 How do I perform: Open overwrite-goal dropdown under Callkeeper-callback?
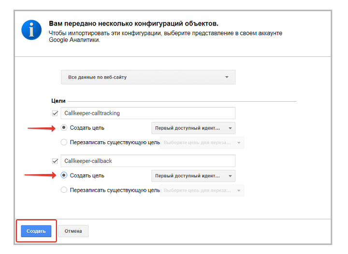[x=202, y=190]
